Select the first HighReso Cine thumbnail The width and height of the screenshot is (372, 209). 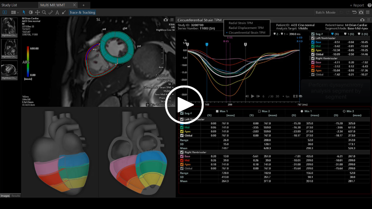point(9,27)
